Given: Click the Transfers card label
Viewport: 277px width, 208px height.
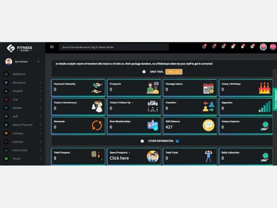Looking at the screenshot, I should (171, 103).
